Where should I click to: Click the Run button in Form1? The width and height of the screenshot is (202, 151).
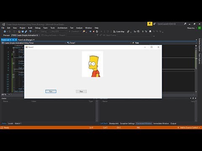pos(51,91)
